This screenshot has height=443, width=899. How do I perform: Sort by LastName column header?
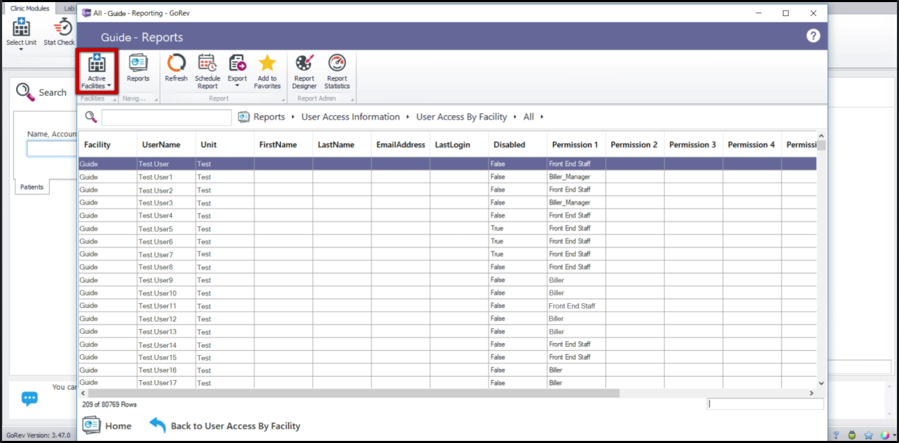pos(343,145)
